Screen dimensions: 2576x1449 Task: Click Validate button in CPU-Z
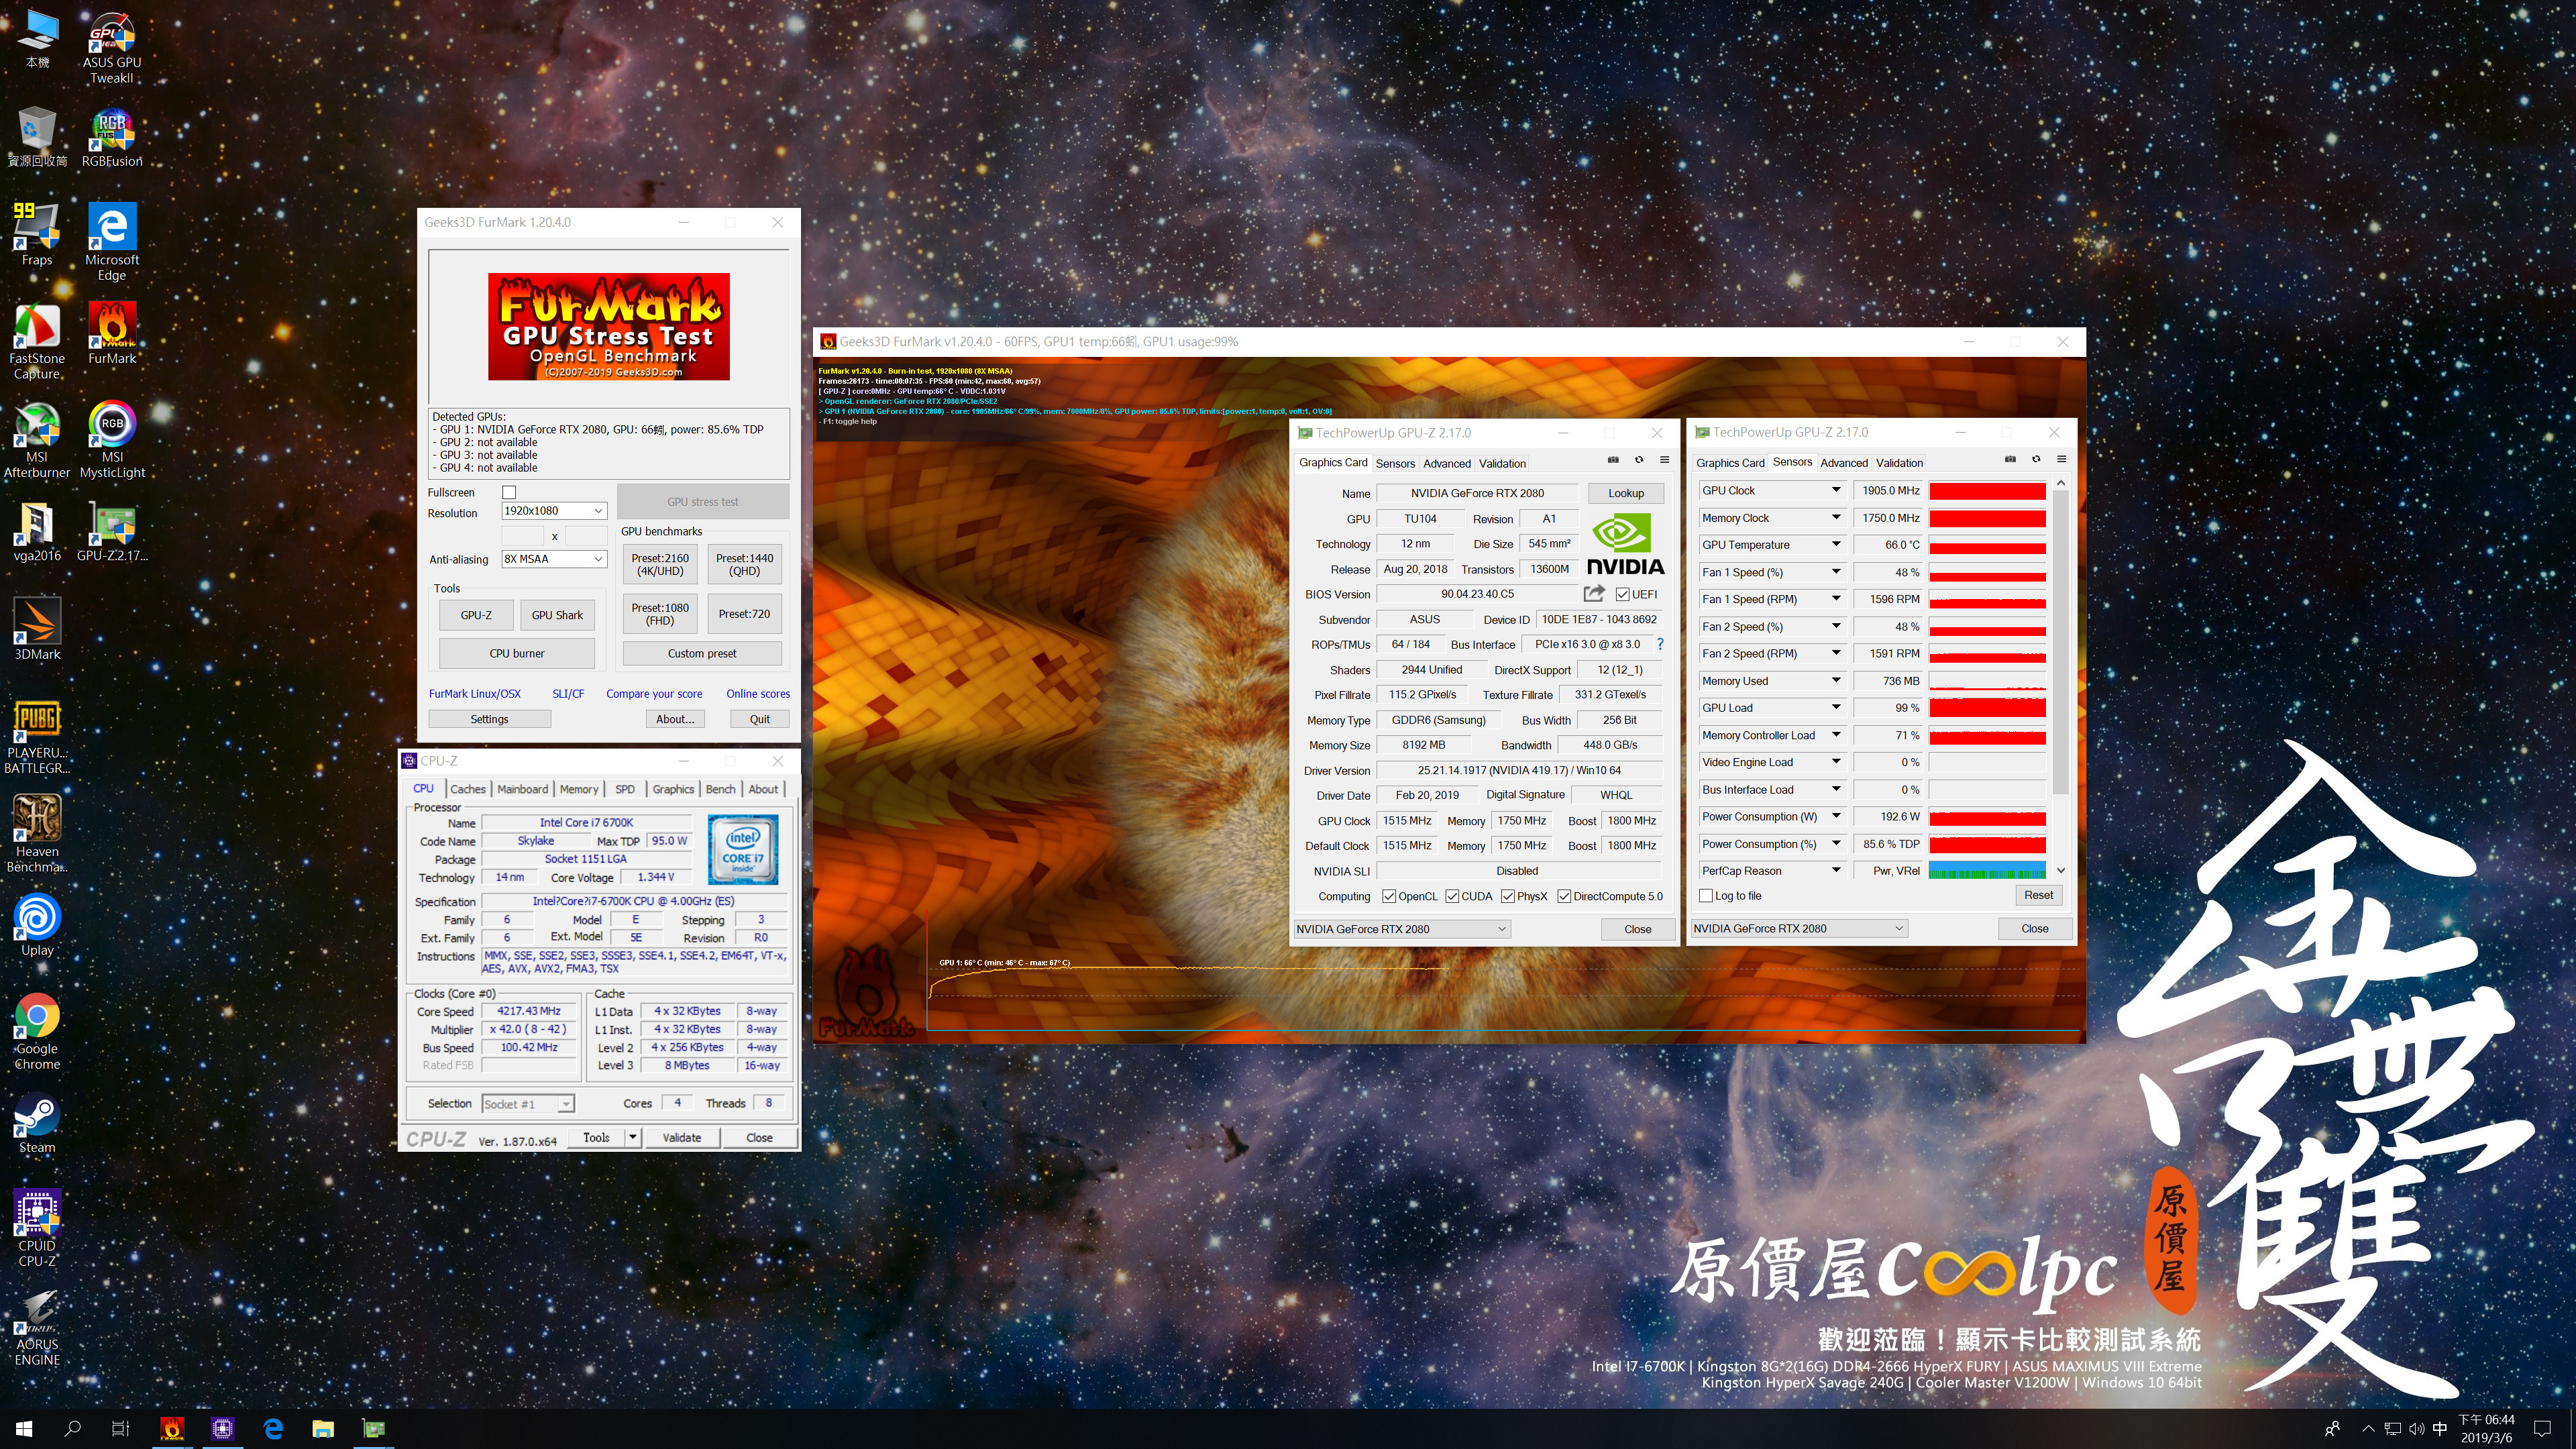(682, 1138)
